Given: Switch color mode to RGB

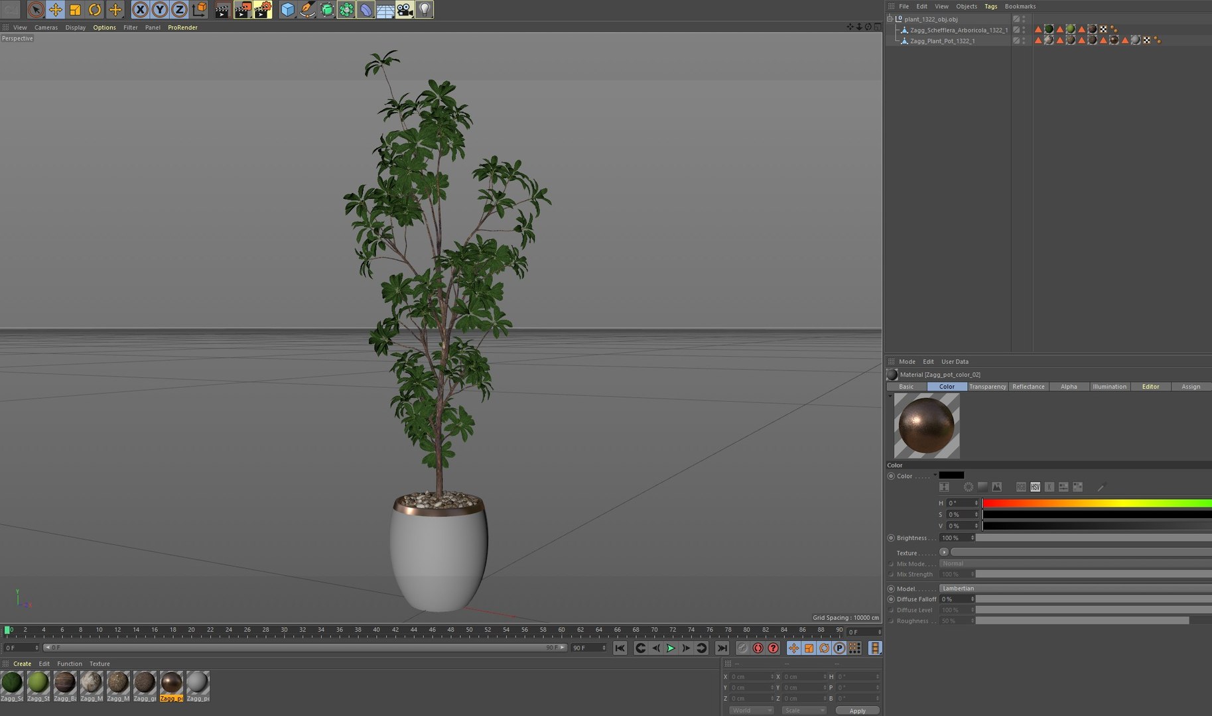Looking at the screenshot, I should (1021, 487).
